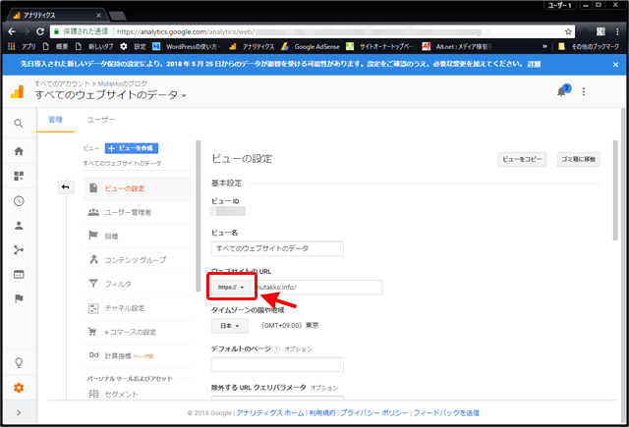Click the デフォルトのページ input field
Viewport: 629px width, 427px height.
click(x=277, y=364)
